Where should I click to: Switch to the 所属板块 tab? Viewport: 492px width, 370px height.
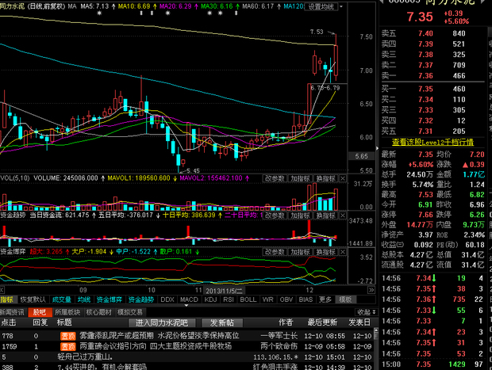click(67, 312)
